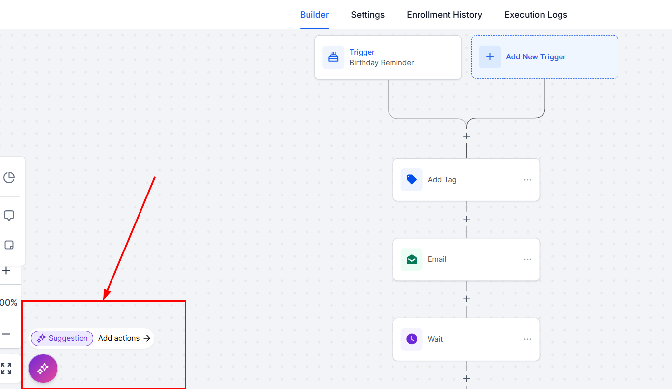Screen dimensions: 672x389
Task: Click the purple Wait clock icon
Action: click(x=412, y=339)
